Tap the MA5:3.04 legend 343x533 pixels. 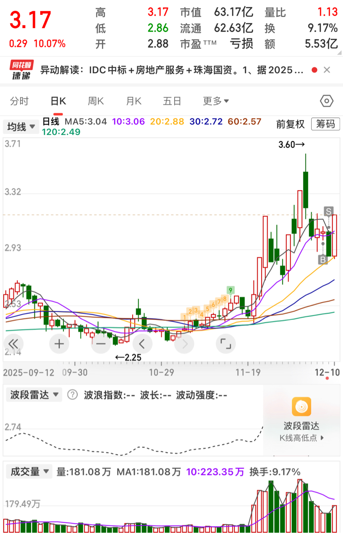pos(86,121)
